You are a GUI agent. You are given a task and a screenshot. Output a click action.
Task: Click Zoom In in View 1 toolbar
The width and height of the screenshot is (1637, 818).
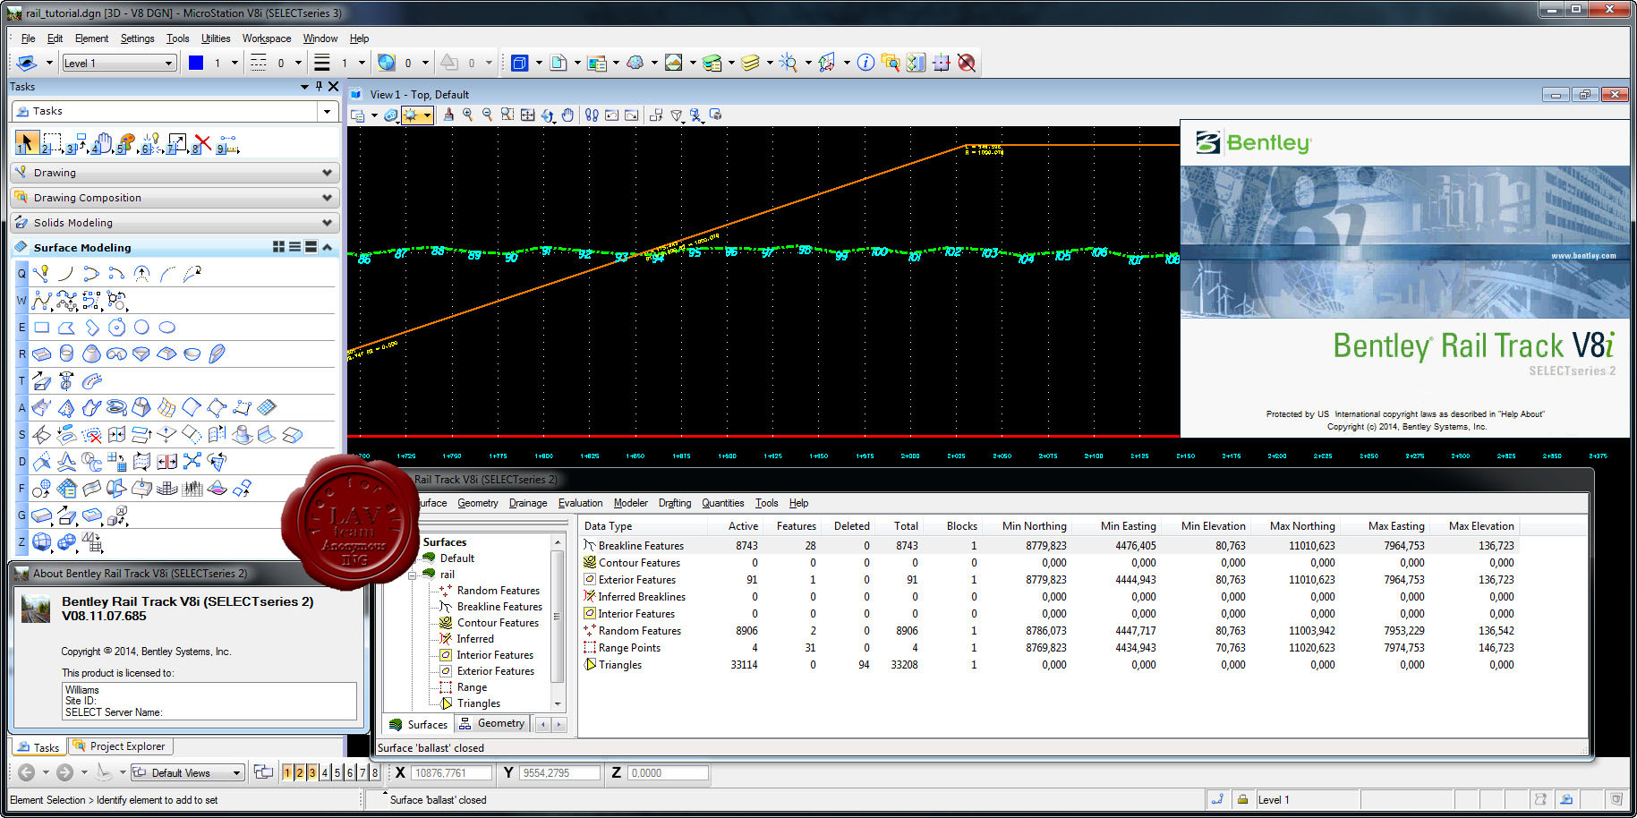467,115
